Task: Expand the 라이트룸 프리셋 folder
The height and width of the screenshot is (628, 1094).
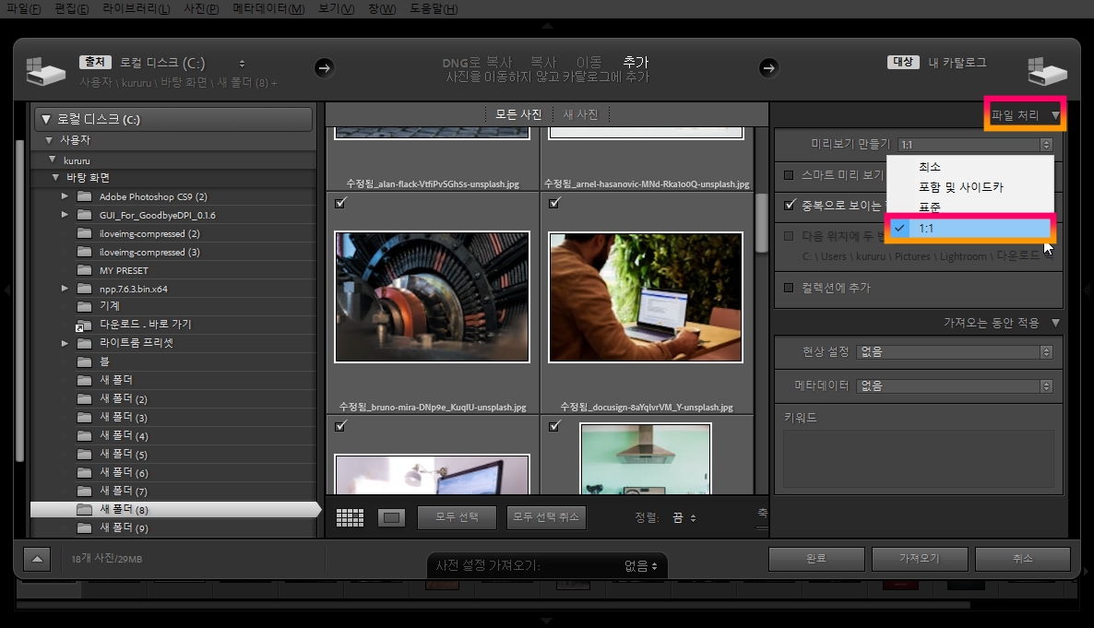Action: 65,343
